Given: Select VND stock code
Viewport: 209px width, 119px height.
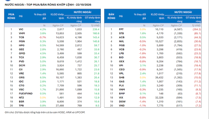Looking at the screenshot, I should [x=122, y=106].
